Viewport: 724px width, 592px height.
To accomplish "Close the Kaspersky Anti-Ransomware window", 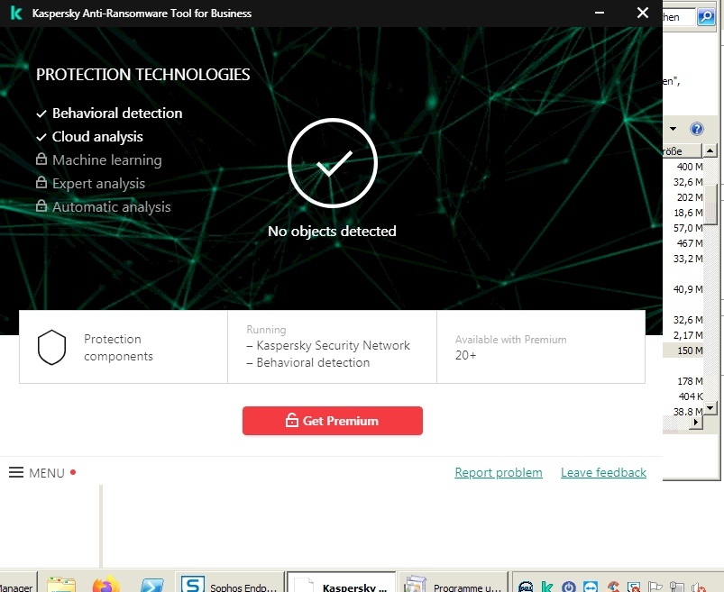I will [642, 13].
